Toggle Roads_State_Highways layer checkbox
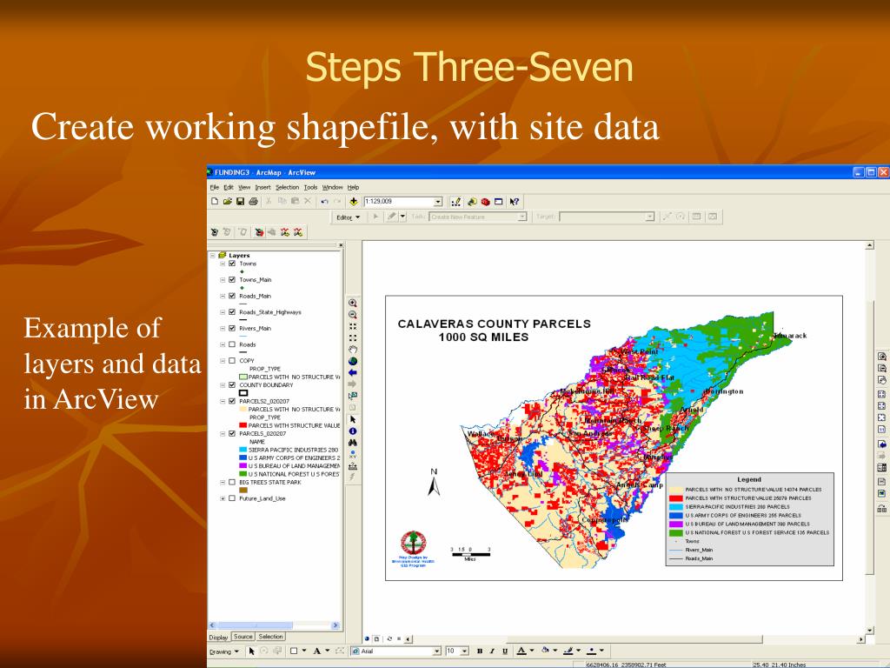 tap(231, 312)
